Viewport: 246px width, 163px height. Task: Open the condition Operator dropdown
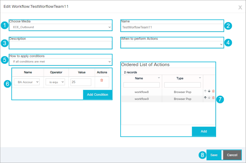pyautogui.click(x=55, y=82)
